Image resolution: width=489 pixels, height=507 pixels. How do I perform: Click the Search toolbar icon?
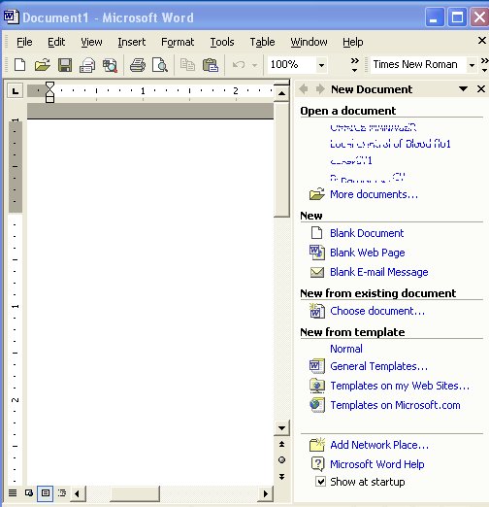pyautogui.click(x=110, y=65)
